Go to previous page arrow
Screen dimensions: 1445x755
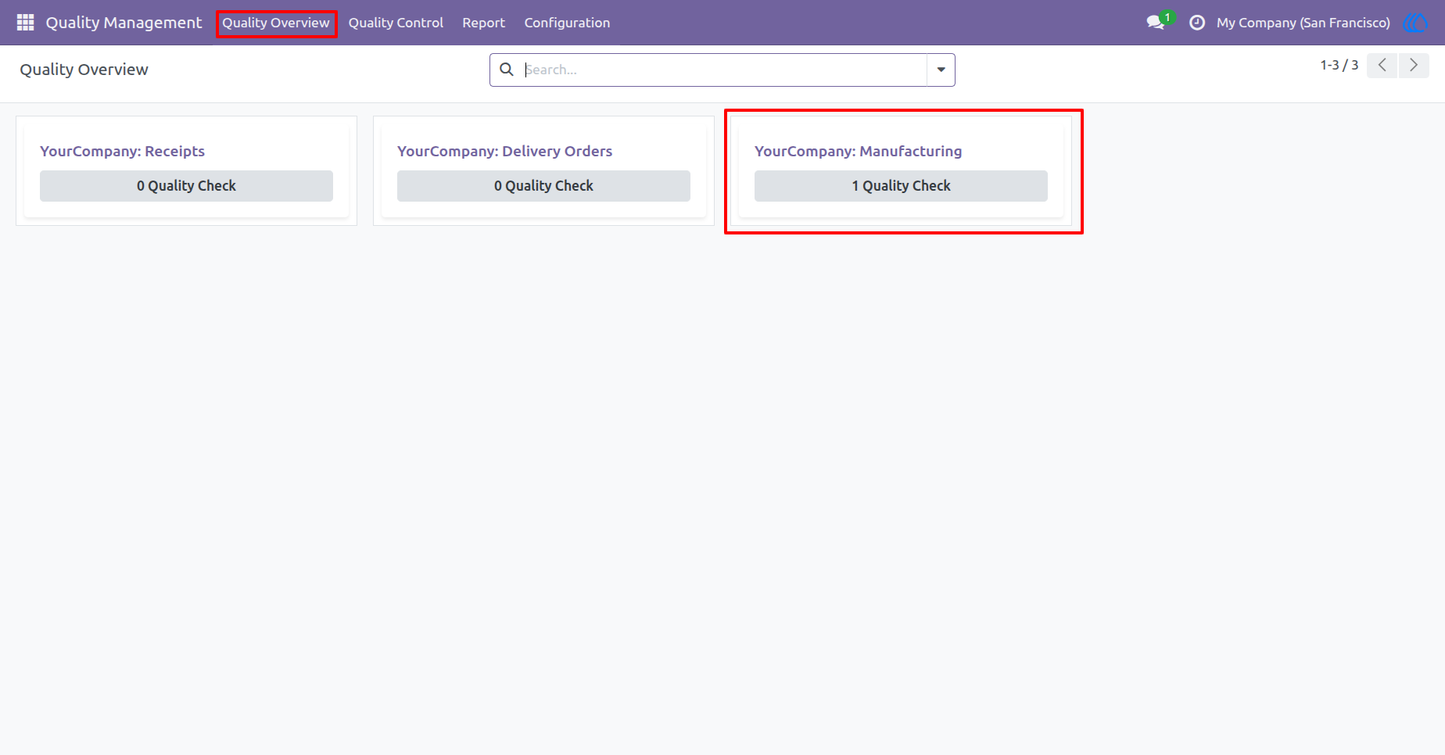coord(1382,66)
